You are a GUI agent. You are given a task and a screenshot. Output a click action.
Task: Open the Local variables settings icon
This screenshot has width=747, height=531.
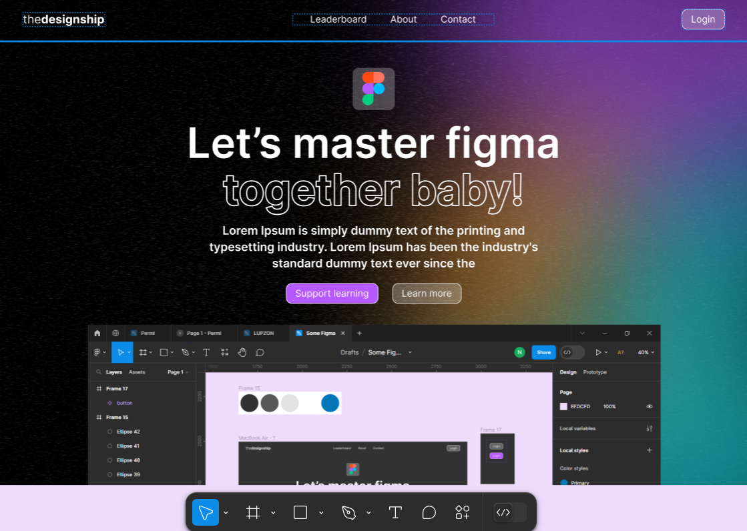pyautogui.click(x=650, y=429)
